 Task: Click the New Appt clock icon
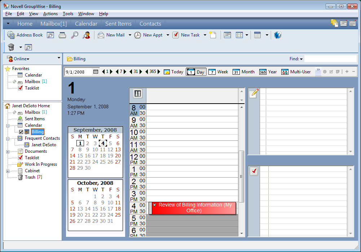(137, 35)
